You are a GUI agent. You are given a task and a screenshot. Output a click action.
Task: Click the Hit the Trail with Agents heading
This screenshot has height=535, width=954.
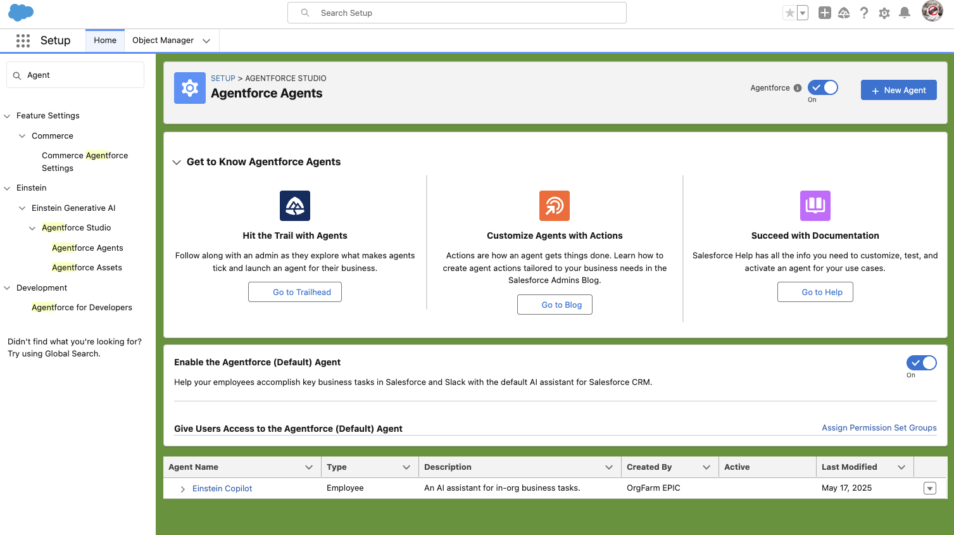pos(295,236)
